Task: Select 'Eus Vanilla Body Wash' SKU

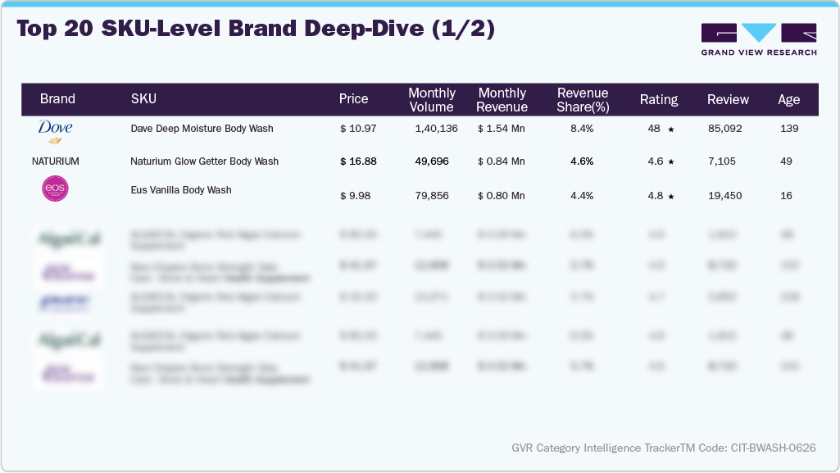Action: point(181,190)
